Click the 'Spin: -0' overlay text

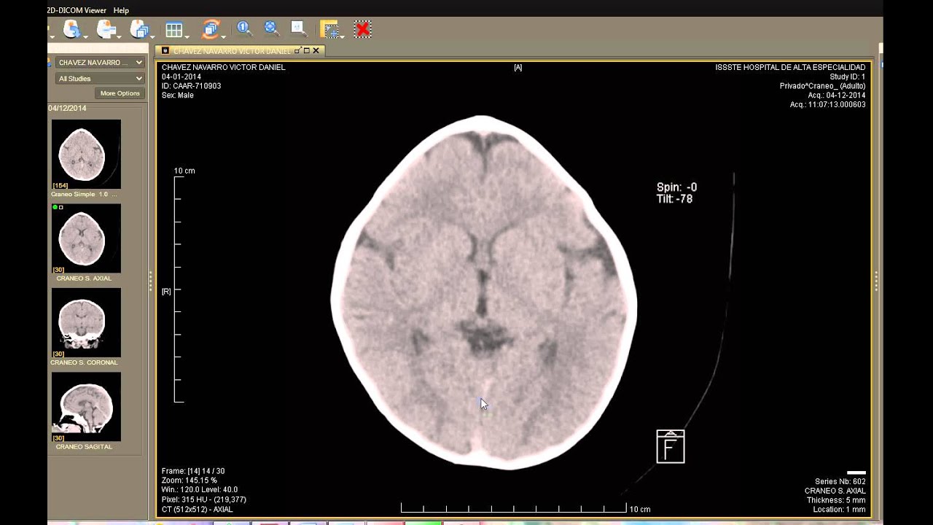[x=676, y=187]
